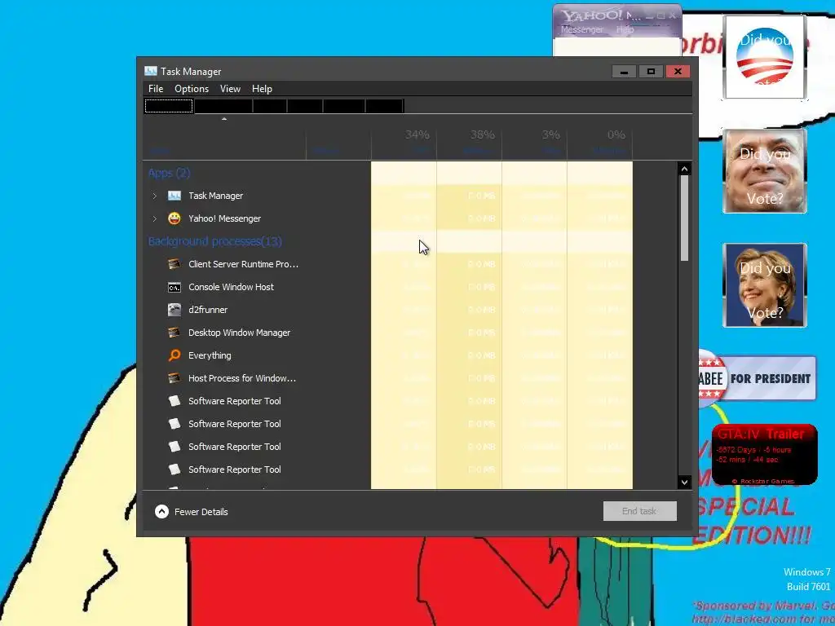Click the process list scrollbar thumb

click(x=684, y=218)
